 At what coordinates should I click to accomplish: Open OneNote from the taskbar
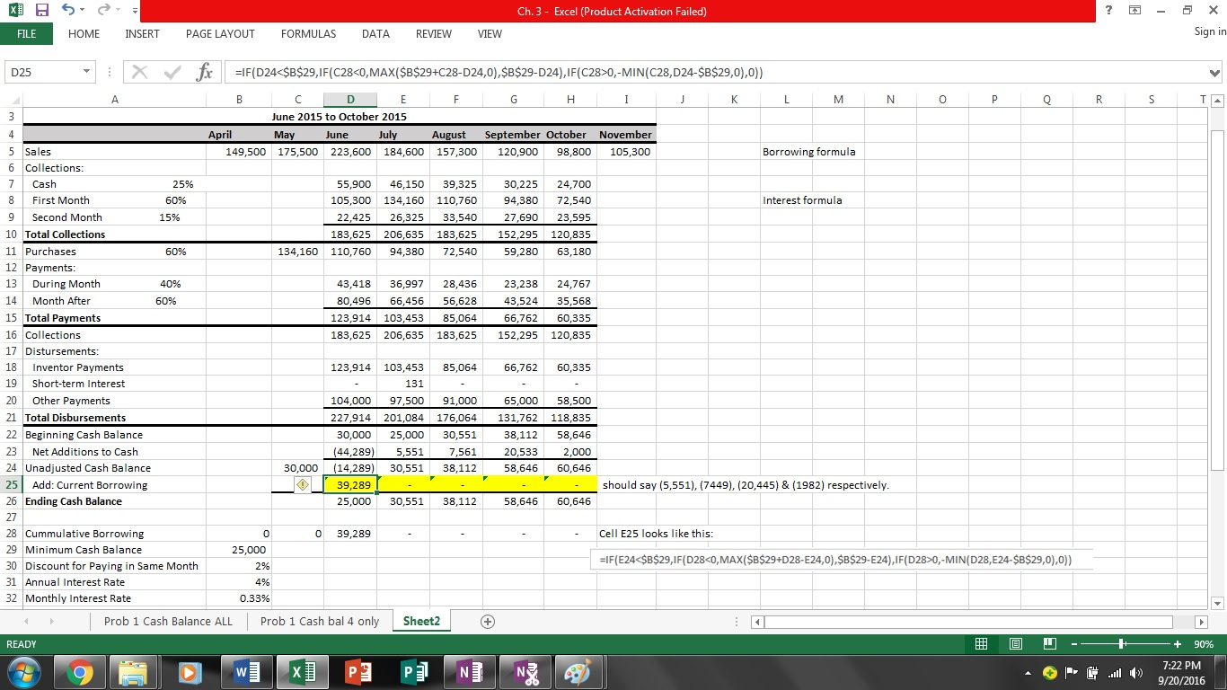click(x=468, y=672)
